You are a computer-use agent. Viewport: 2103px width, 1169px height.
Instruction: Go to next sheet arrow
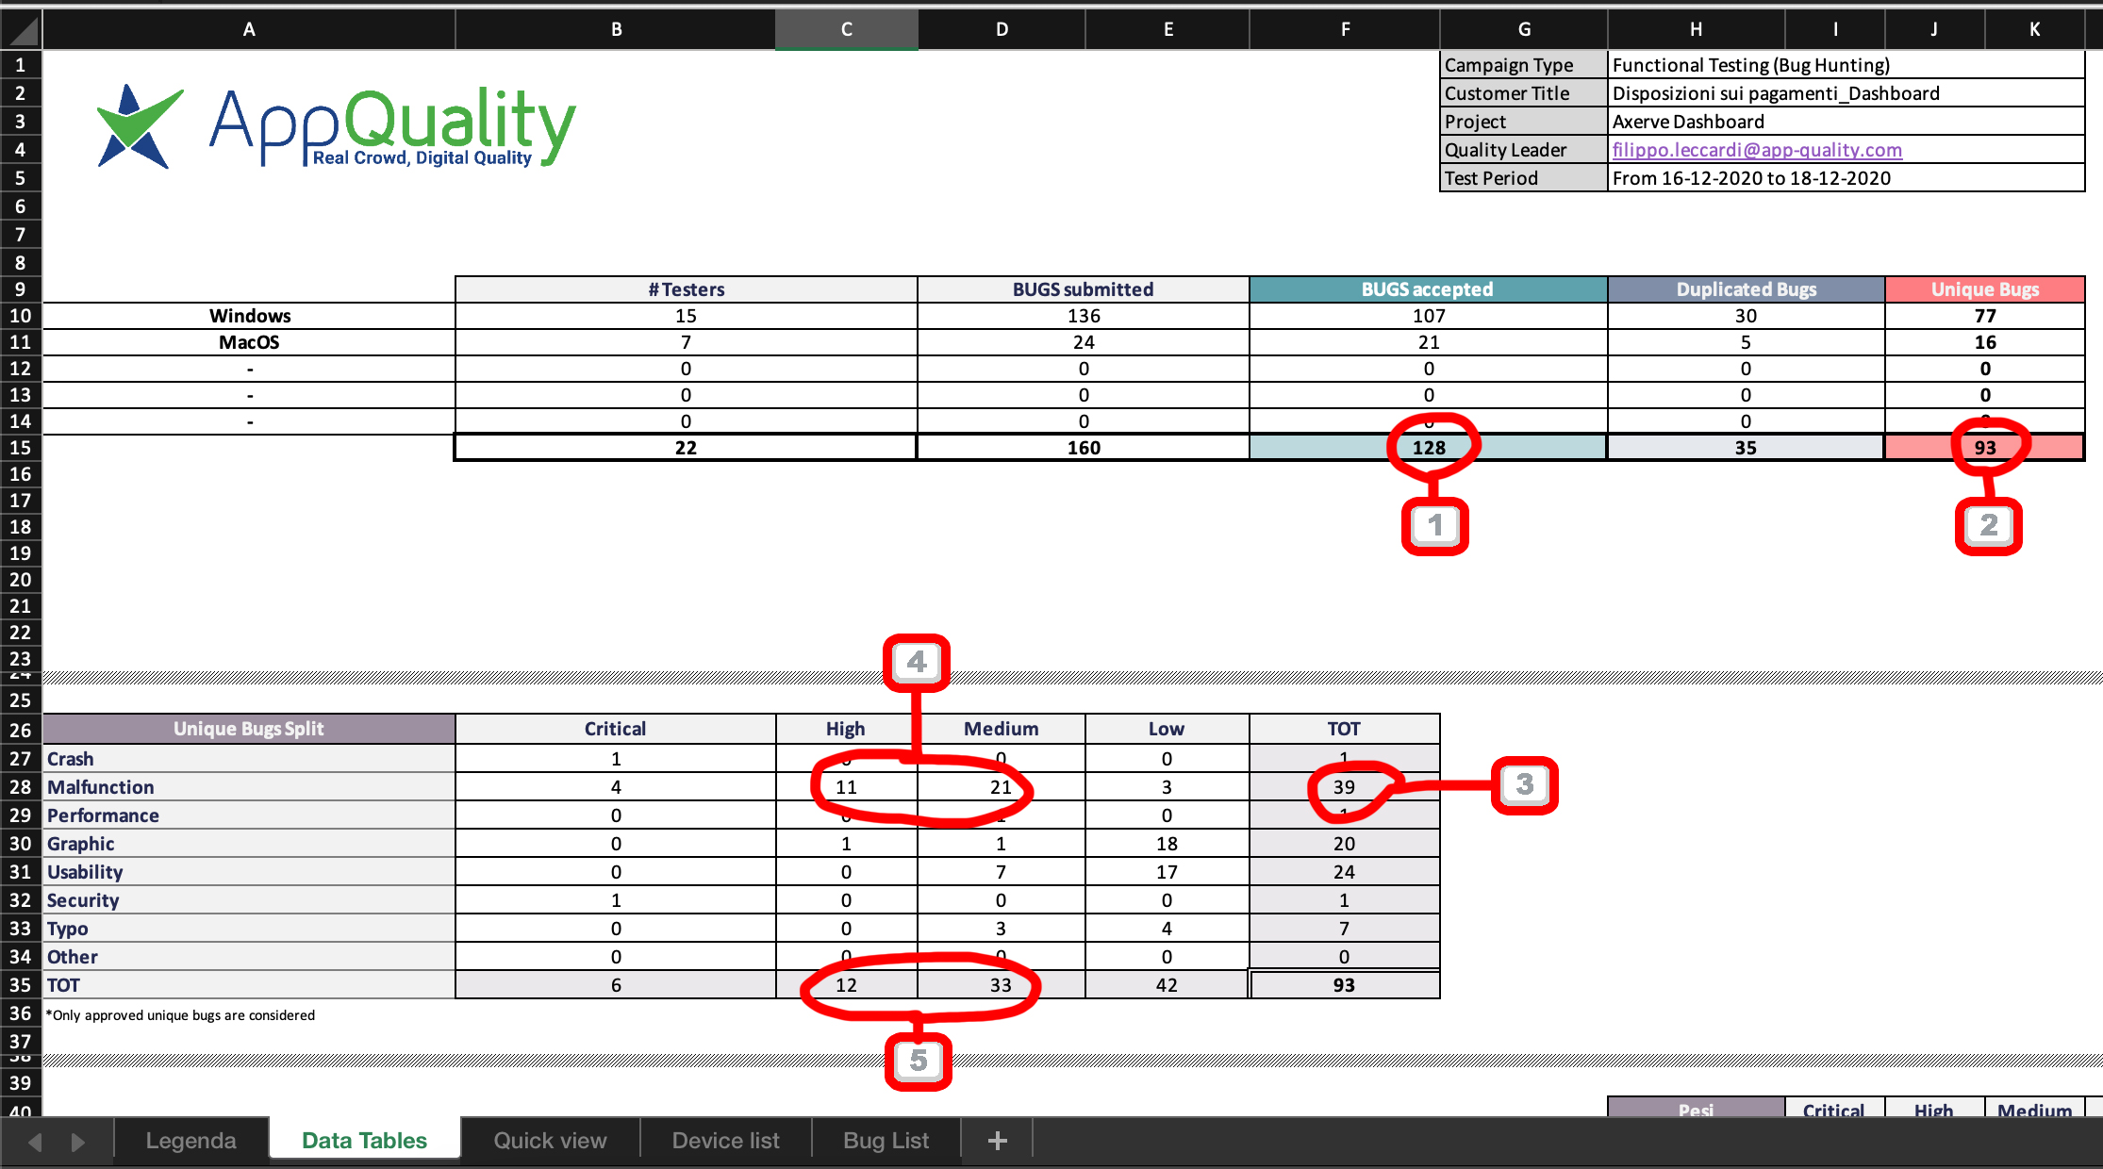point(78,1142)
